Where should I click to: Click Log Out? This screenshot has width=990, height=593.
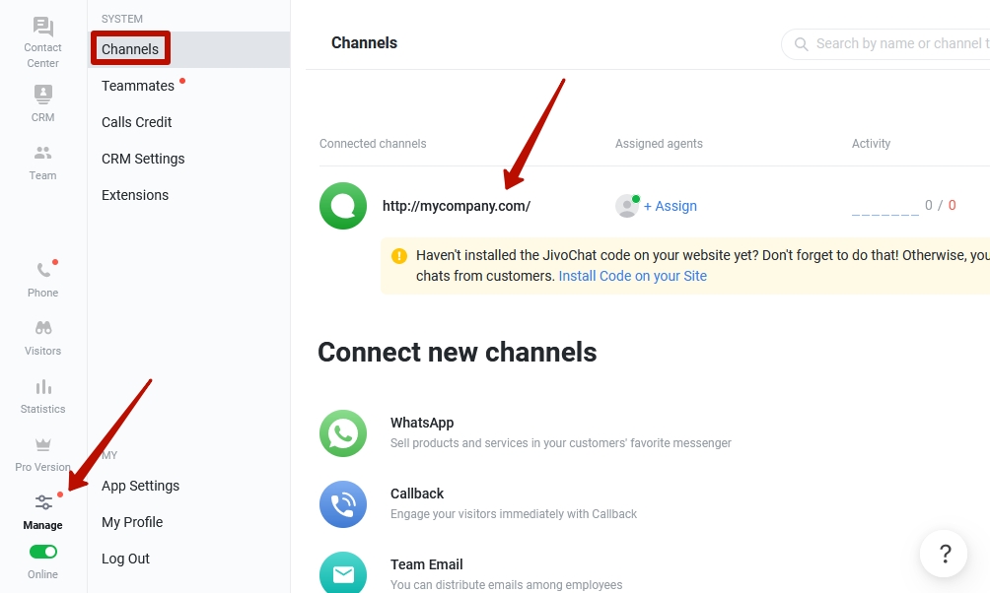pos(125,559)
